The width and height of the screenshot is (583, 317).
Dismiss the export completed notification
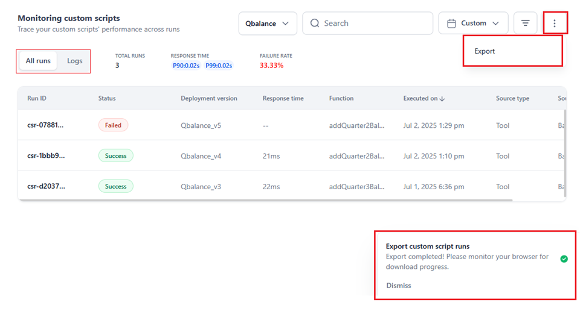[399, 286]
